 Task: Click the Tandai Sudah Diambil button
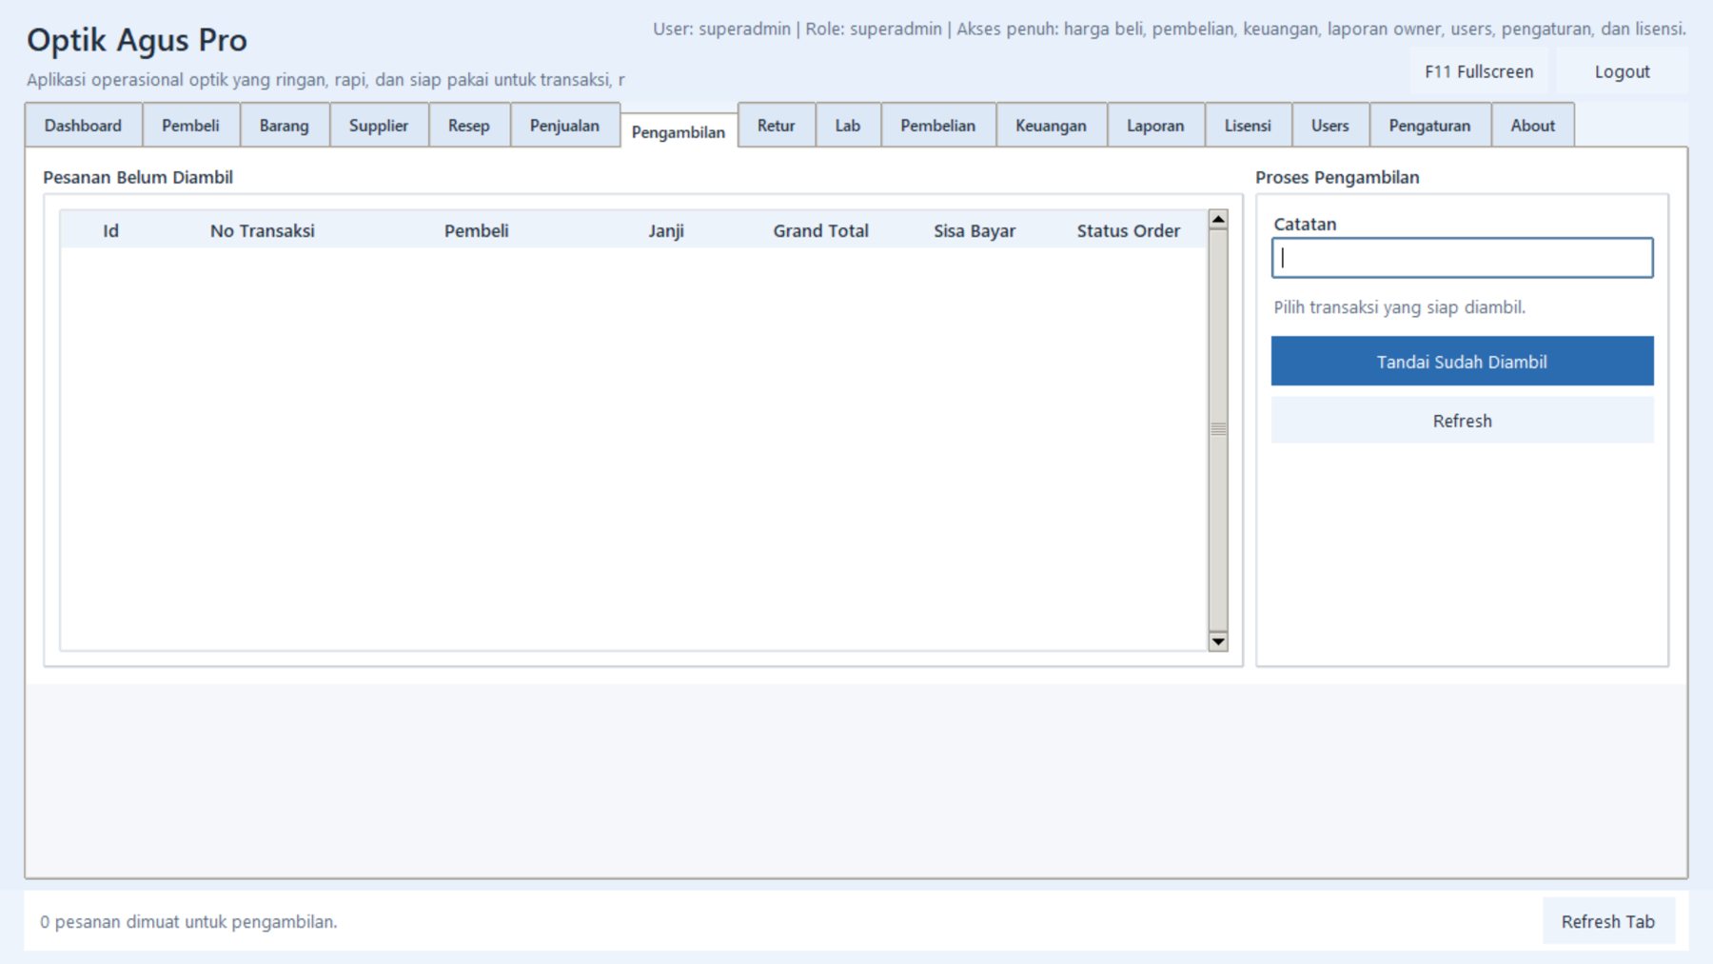[1462, 362]
